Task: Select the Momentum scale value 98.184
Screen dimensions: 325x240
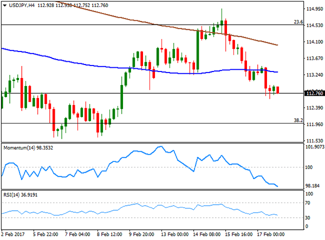Action: [x=313, y=186]
